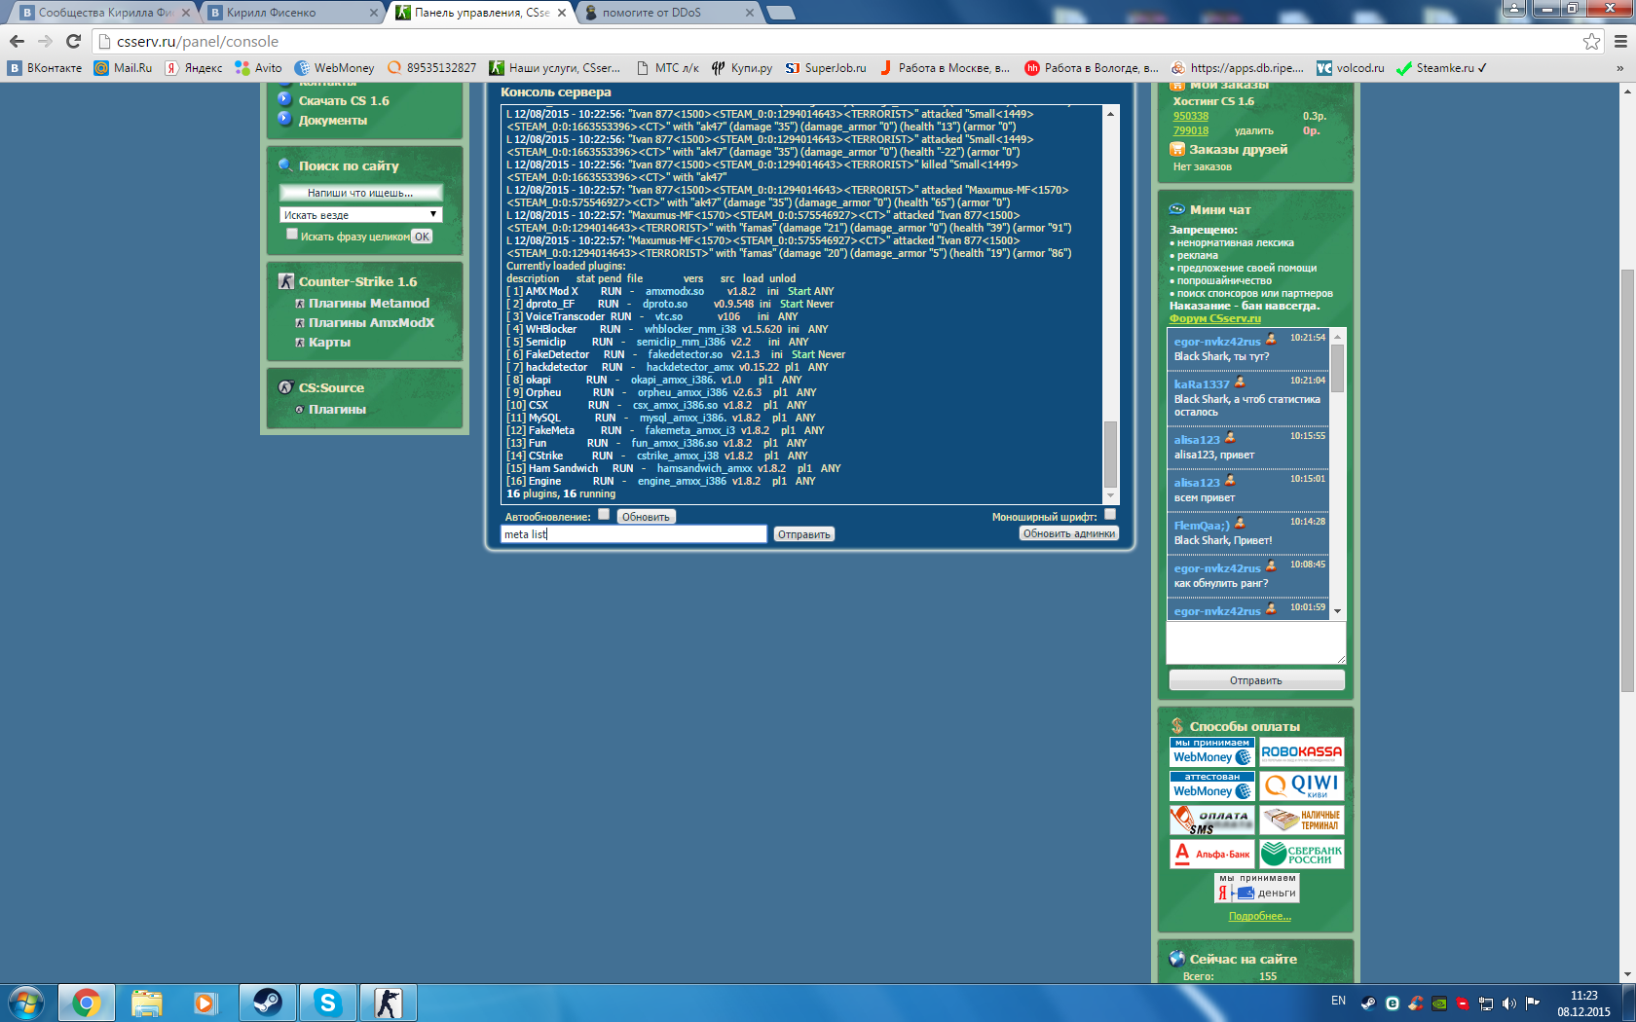Open Counter-Strike from the taskbar
Image resolution: width=1636 pixels, height=1022 pixels.
click(x=389, y=1003)
